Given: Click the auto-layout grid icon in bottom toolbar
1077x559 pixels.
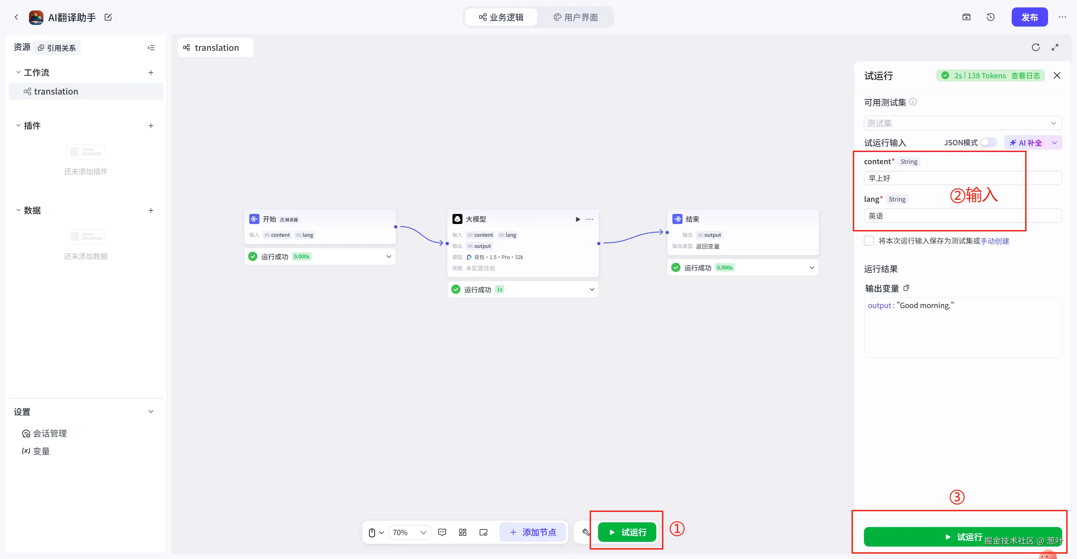Looking at the screenshot, I should (x=462, y=532).
